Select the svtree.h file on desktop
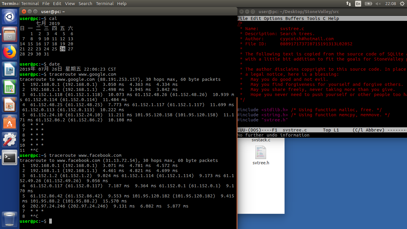This screenshot has height=229, width=407. coord(261,155)
